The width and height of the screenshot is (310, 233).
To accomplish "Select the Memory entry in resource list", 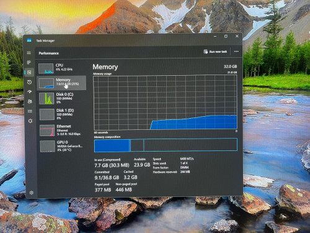I will coord(61,83).
